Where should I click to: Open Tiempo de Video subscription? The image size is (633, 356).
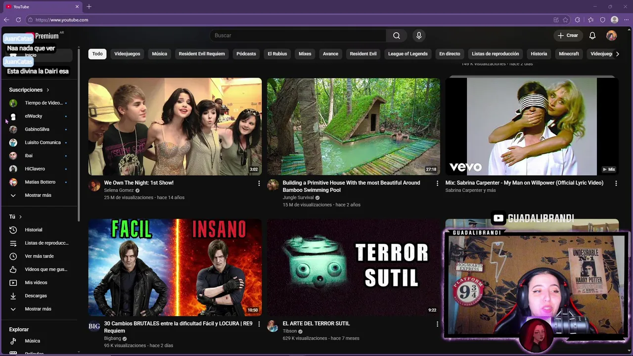(40, 103)
